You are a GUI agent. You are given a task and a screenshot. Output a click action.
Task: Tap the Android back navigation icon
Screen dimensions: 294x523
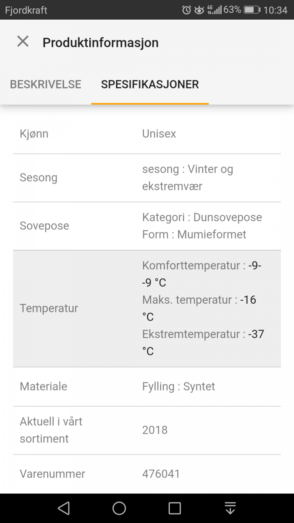(64, 508)
